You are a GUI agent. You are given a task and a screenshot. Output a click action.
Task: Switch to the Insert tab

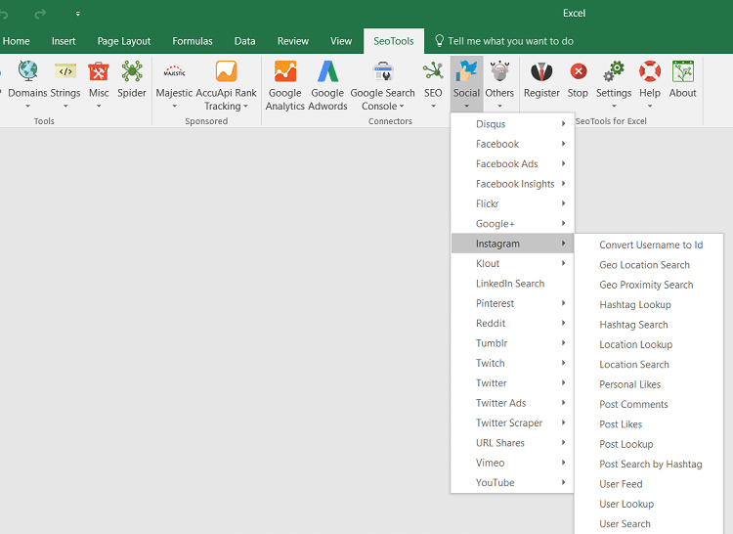[64, 41]
